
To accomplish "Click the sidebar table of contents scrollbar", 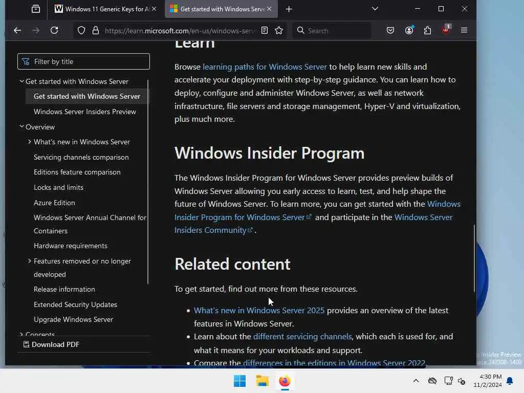I will [x=148, y=182].
